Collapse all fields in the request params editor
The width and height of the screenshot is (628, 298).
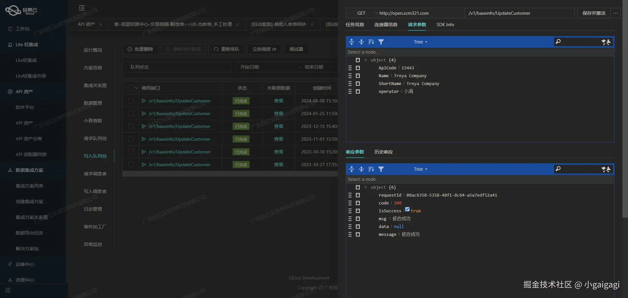click(361, 42)
